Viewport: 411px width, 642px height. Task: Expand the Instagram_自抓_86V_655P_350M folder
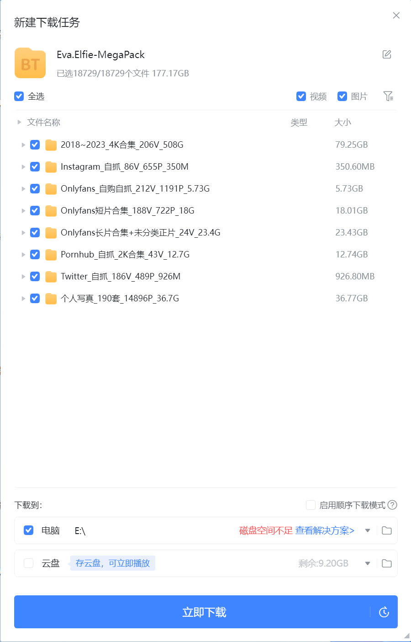coord(23,166)
